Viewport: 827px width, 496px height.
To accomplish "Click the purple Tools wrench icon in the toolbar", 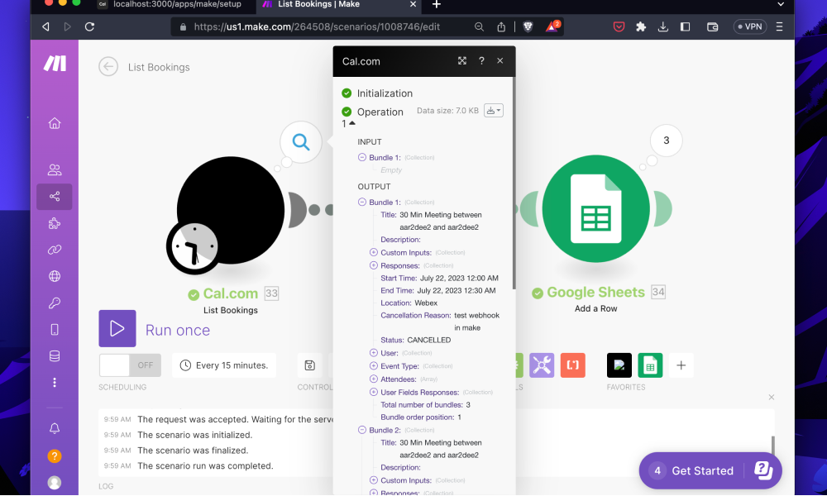I will 542,365.
